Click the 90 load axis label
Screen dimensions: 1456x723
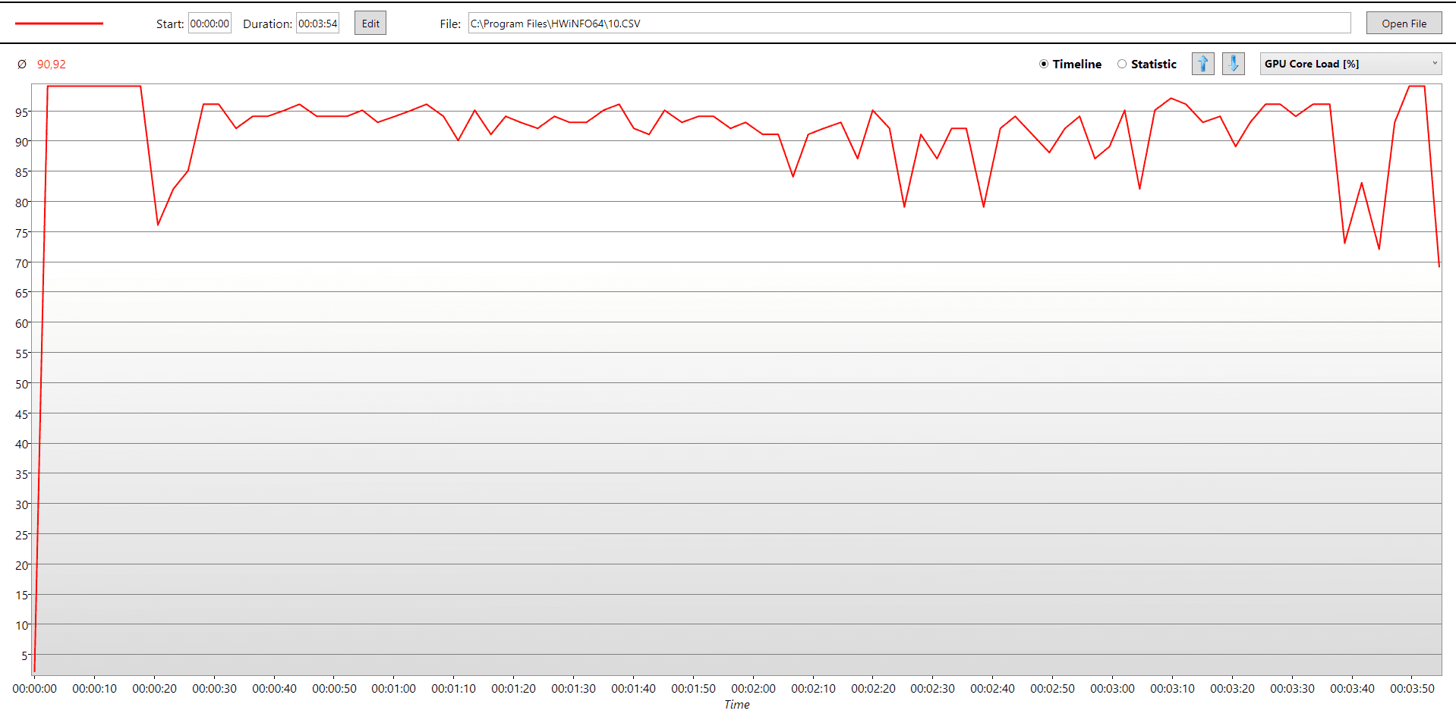coord(22,142)
